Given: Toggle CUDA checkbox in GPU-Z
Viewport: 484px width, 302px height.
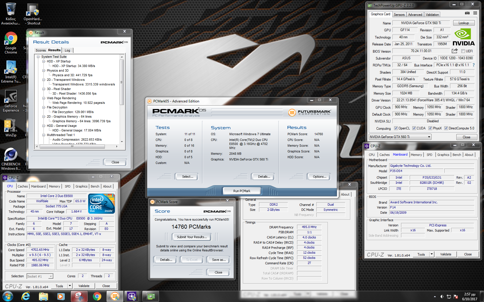Looking at the screenshot, I should pos(414,128).
